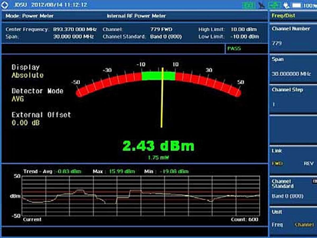317x238 pixels.
Task: Switch Unit to Freq
Action: coord(277,225)
